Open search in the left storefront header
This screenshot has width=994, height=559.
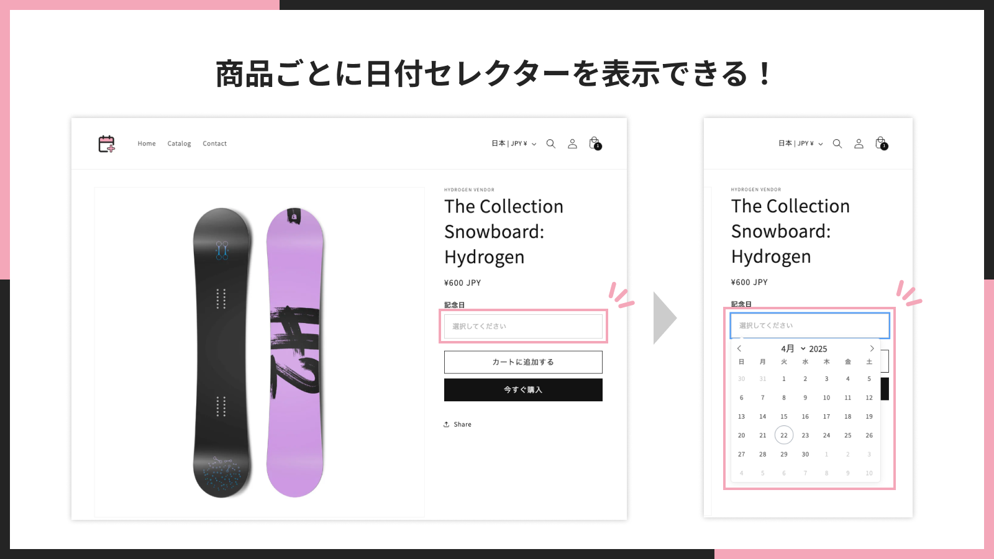click(550, 143)
